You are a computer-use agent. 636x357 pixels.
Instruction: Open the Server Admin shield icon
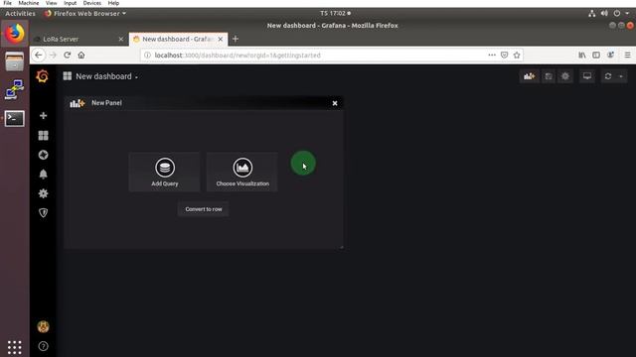coord(43,212)
